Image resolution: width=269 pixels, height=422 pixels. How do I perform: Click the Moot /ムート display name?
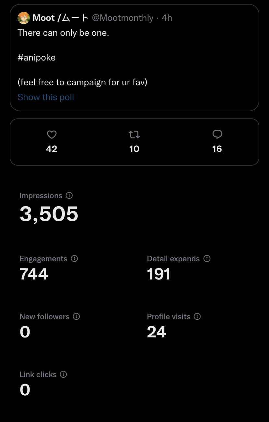coord(60,18)
